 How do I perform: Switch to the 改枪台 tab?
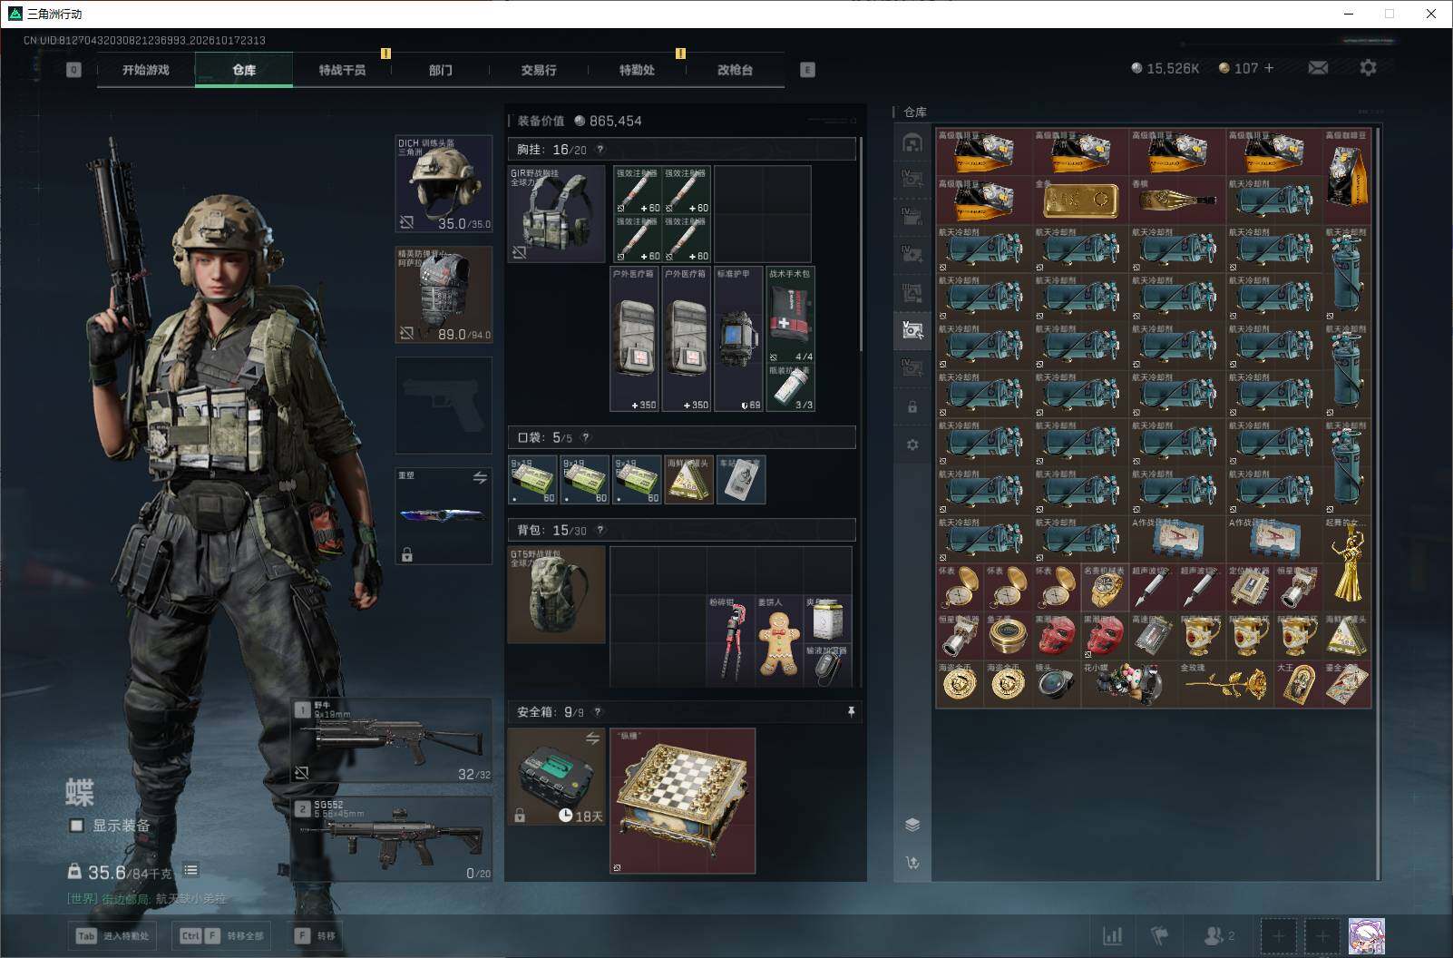(735, 70)
